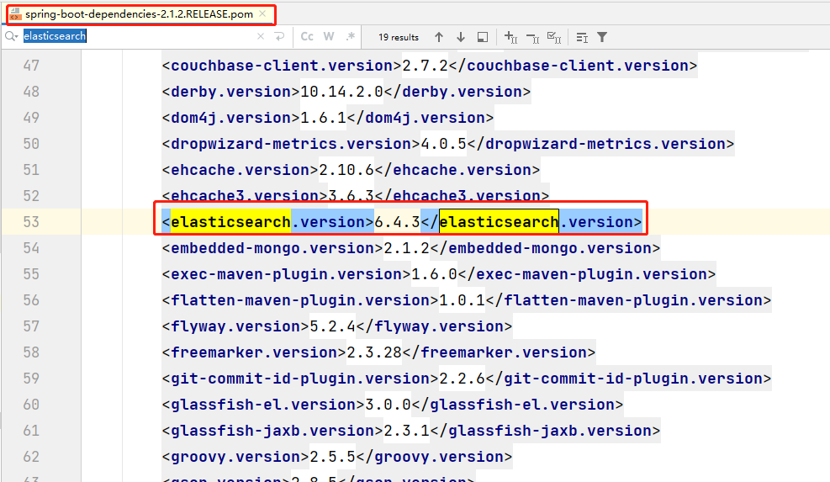The height and width of the screenshot is (482, 830).
Task: Select all occurrences icon
Action: (554, 37)
